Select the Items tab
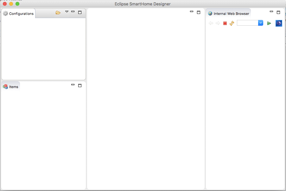 10,87
